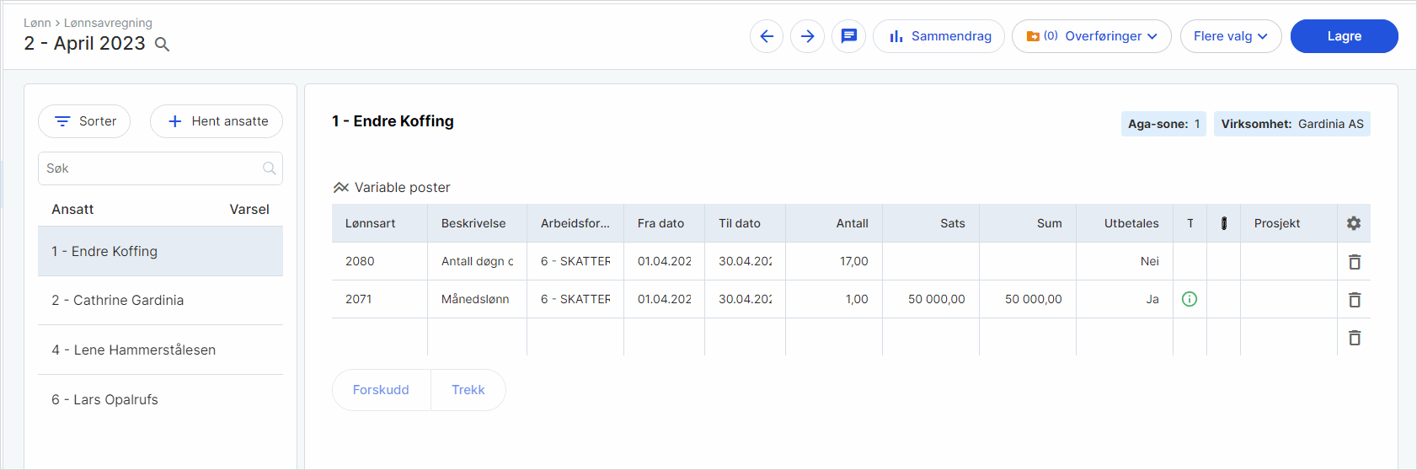Switch to the Trekk tab

click(x=468, y=390)
